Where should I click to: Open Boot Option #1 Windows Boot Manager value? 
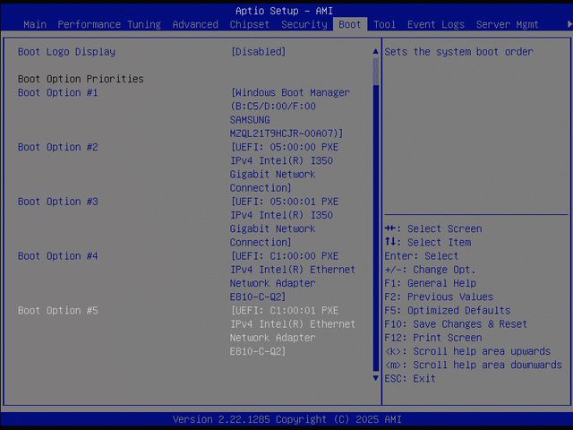click(290, 113)
